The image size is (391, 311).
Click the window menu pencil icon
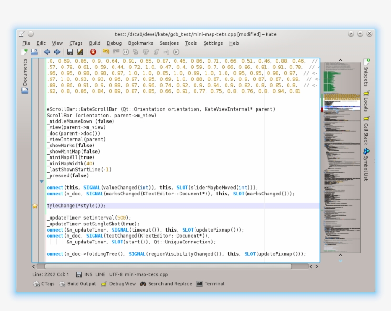click(22, 34)
